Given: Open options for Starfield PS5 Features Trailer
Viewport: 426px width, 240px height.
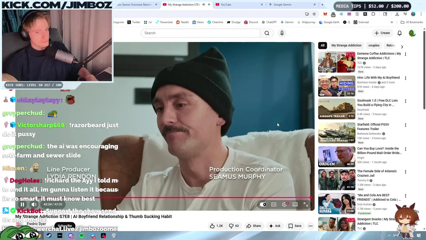Looking at the screenshot, I should pos(405,125).
